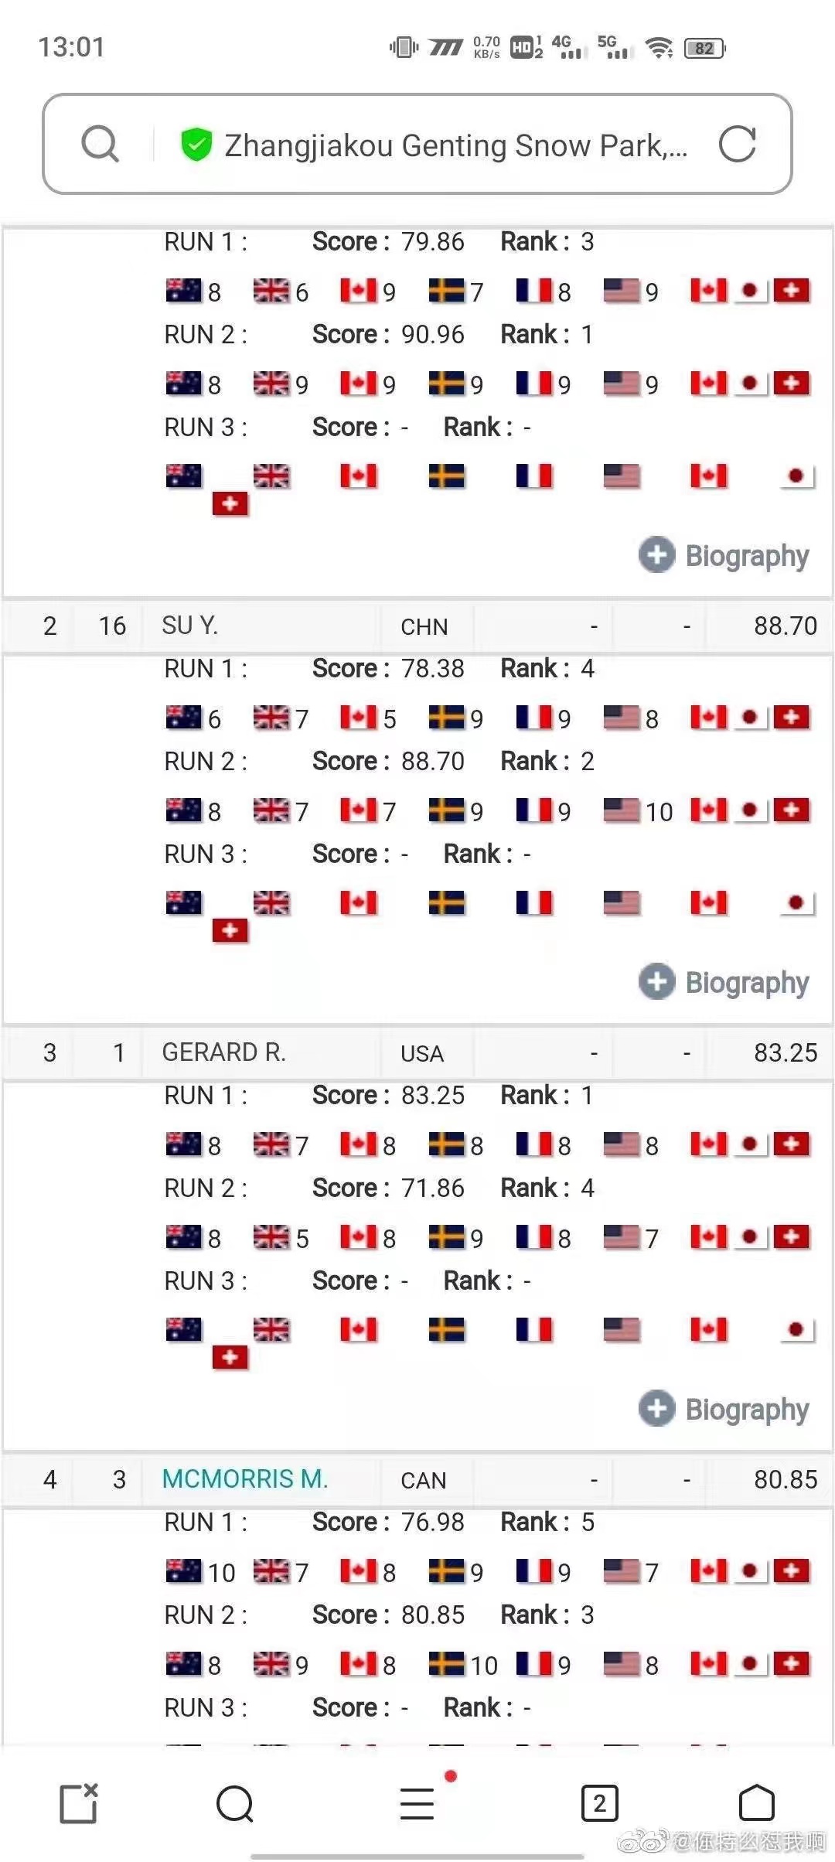Viewport: 835px width, 1862px height.
Task: Open the browser hamburger menu
Action: click(417, 1803)
